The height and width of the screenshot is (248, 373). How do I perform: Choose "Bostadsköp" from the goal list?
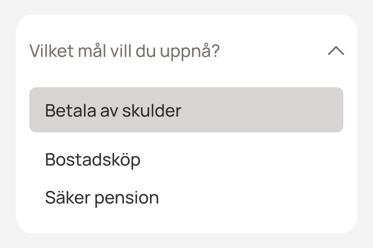pos(93,160)
